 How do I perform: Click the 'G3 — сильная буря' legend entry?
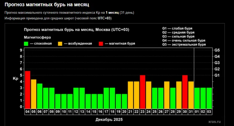pyautogui.click(x=178, y=36)
